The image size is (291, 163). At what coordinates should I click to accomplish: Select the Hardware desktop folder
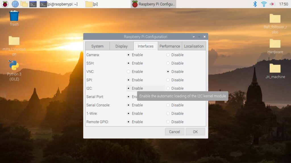tap(275, 46)
